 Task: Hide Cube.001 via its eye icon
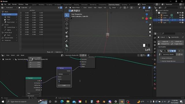(x=180, y=20)
